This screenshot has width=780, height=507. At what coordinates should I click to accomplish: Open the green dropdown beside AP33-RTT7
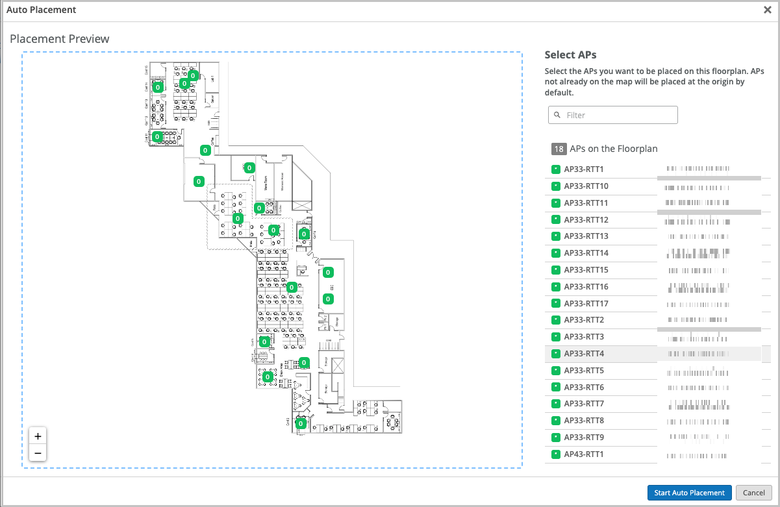[555, 404]
